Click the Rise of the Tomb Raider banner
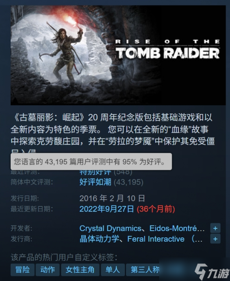This screenshot has width=230, height=281. (118, 55)
